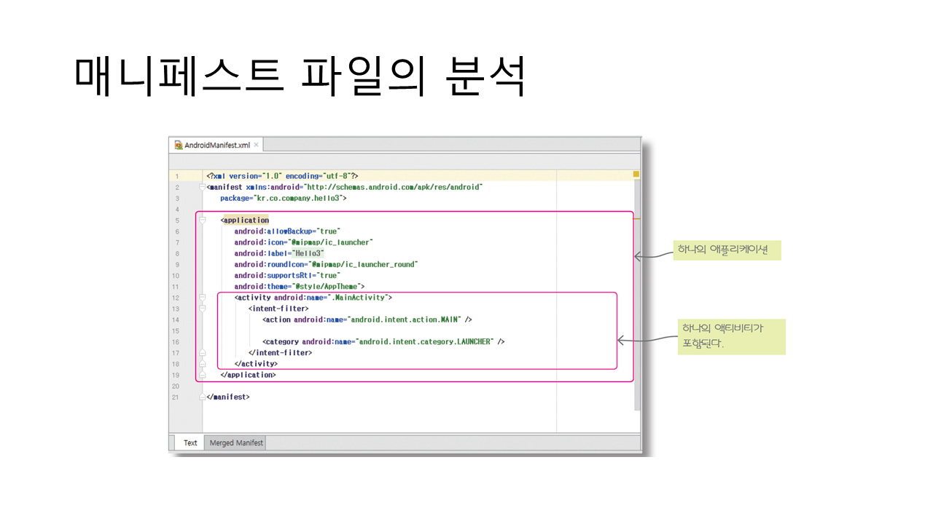This screenshot has height=524, width=933.
Task: Click fold end marker at line 19
Action: pos(203,375)
